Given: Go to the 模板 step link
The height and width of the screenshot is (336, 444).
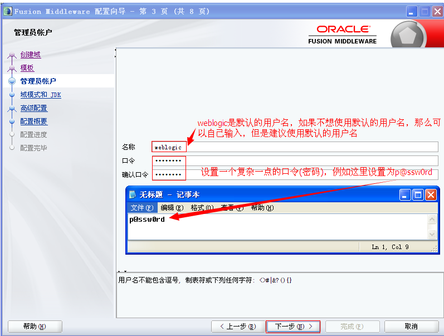Looking at the screenshot, I should 27,68.
